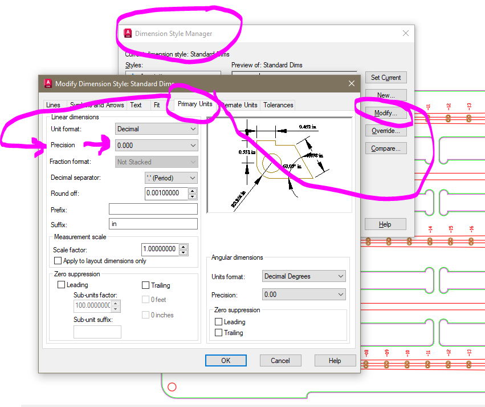Toggle linear Trailing zero suppression checkbox
This screenshot has height=407, width=485.
pyautogui.click(x=145, y=285)
